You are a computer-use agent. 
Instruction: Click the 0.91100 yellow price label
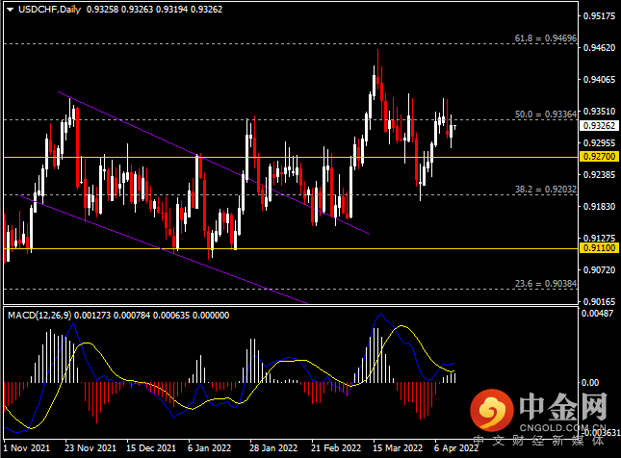click(600, 248)
